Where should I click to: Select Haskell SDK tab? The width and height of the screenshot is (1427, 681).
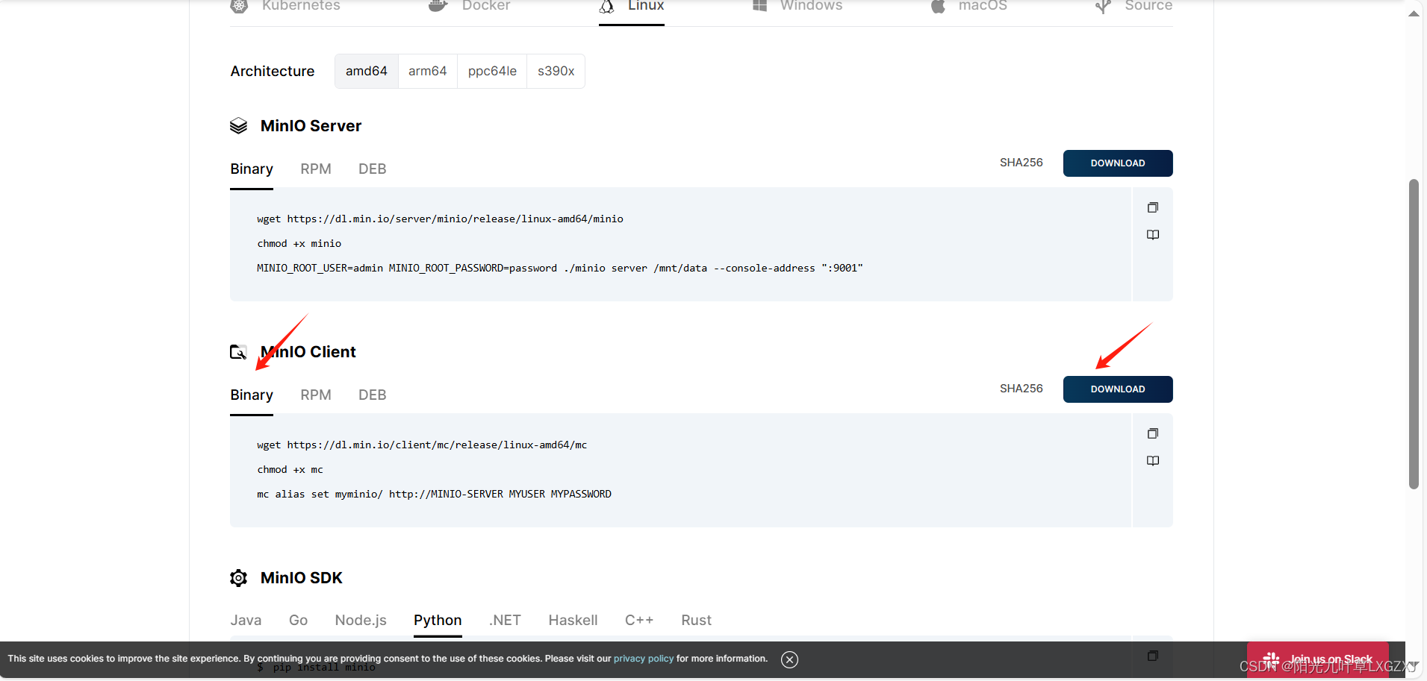click(573, 621)
